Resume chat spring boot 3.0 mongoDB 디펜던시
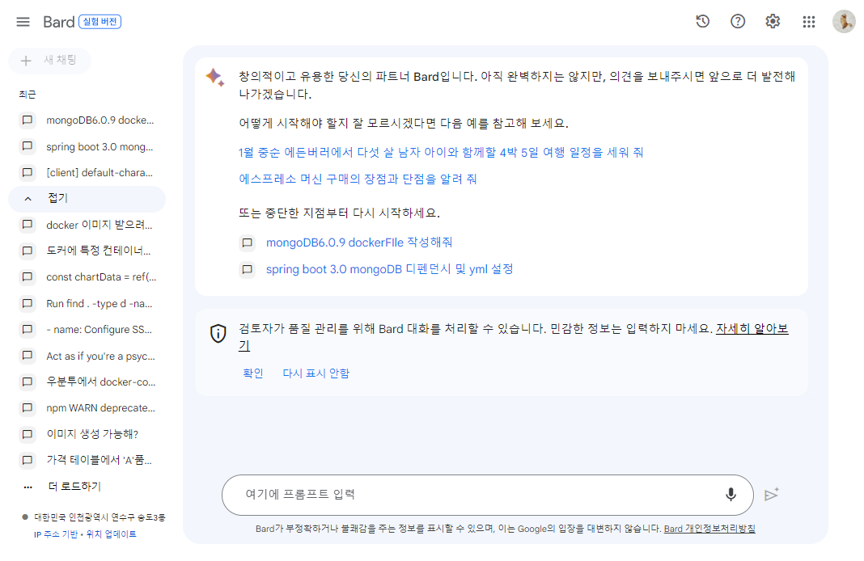Screen dimensions: 864x561 390,269
